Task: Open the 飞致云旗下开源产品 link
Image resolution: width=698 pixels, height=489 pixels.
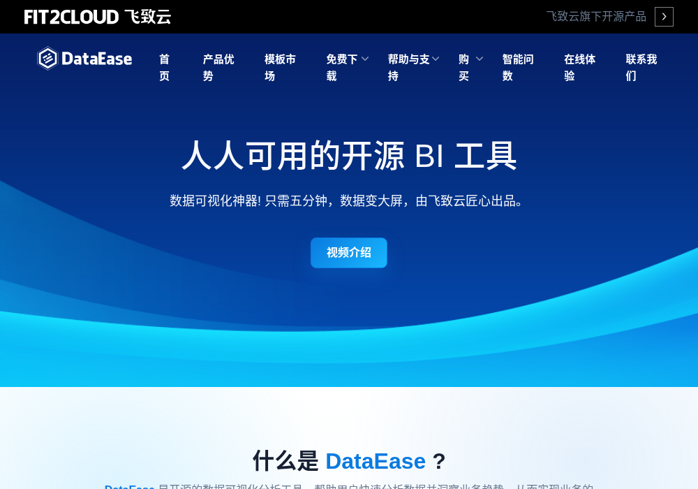Action: [x=596, y=17]
